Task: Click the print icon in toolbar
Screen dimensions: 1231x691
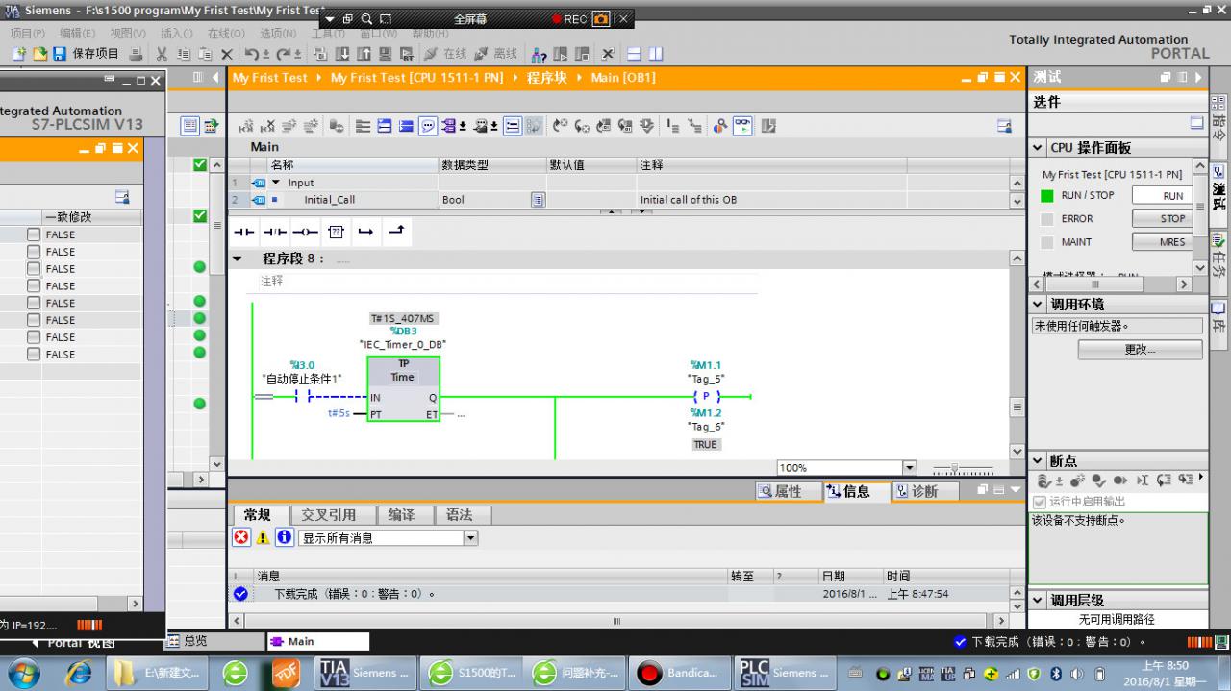Action: [136, 54]
